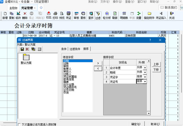
Task: Select 日期 in the 待选字段 list
Action: [x=66, y=61]
